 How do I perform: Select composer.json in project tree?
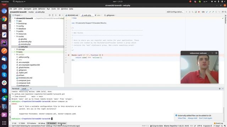24,80
